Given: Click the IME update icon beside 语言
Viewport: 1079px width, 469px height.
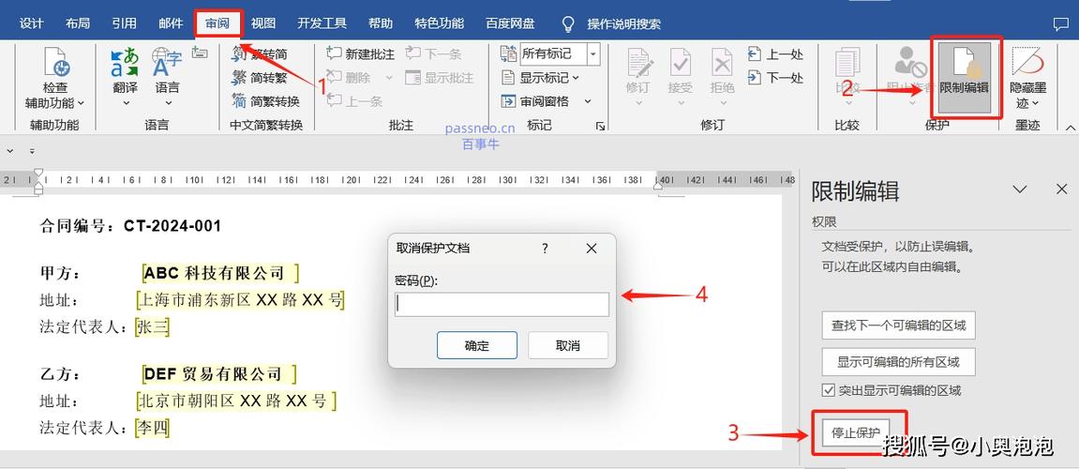Looking at the screenshot, I should [x=200, y=53].
